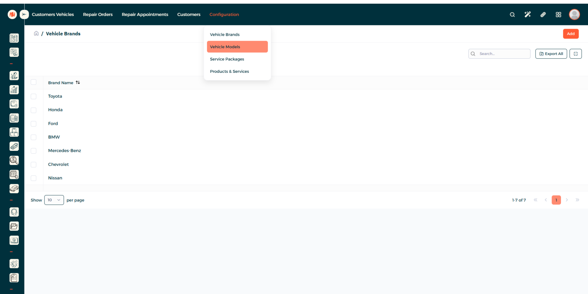Click into the Search input field
The width and height of the screenshot is (588, 294).
coord(503,54)
